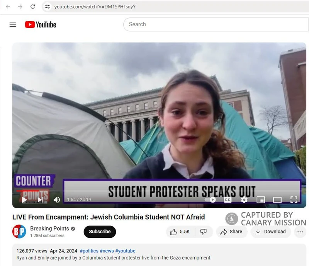309x266 pixels.
Task: Download the video
Action: [x=270, y=232]
